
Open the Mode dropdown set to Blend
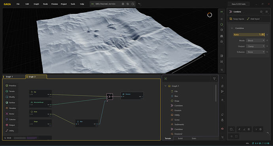pos(256,41)
